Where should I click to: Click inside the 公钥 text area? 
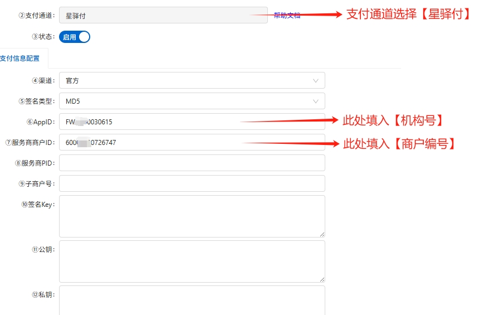(x=192, y=261)
